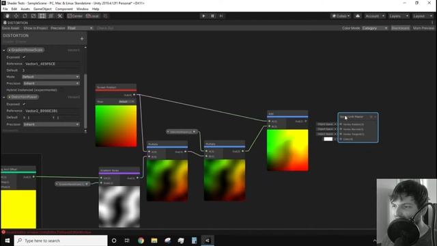437x246 pixels.
Task: Click the Gradient Noise node header
Action: pos(119,170)
